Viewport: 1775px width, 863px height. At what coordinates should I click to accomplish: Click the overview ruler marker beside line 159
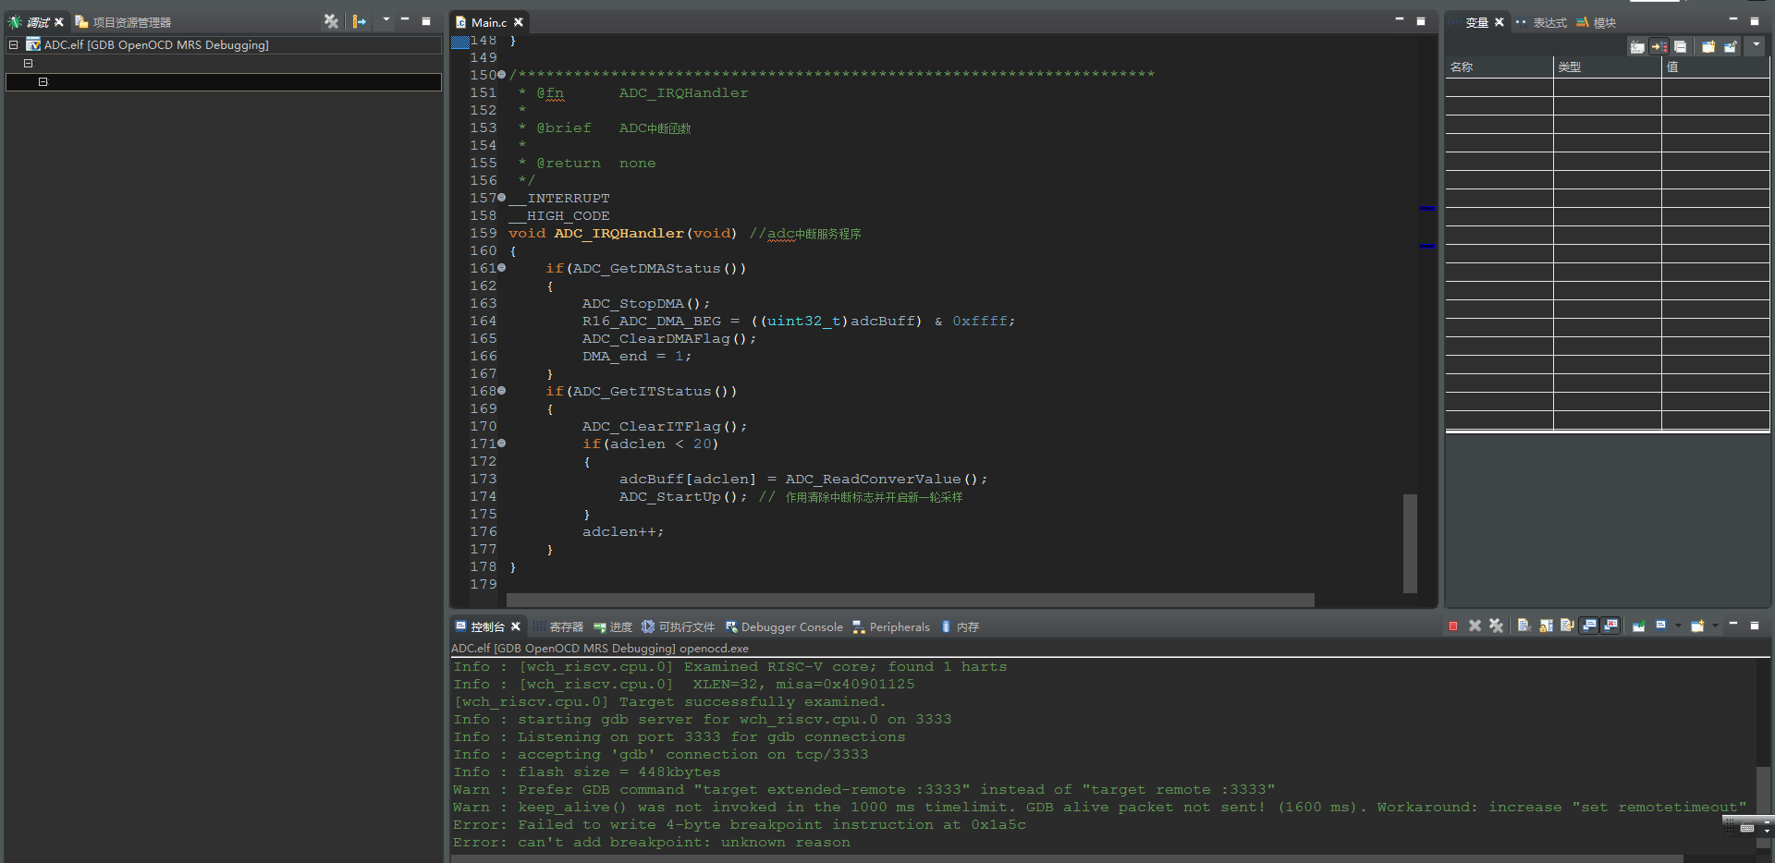coord(1426,246)
